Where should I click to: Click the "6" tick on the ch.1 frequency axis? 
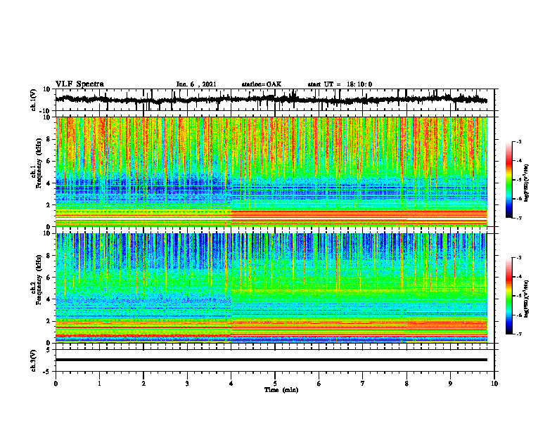tap(49, 162)
